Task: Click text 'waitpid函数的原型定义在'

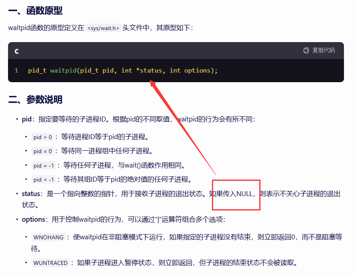Action: pos(46,28)
